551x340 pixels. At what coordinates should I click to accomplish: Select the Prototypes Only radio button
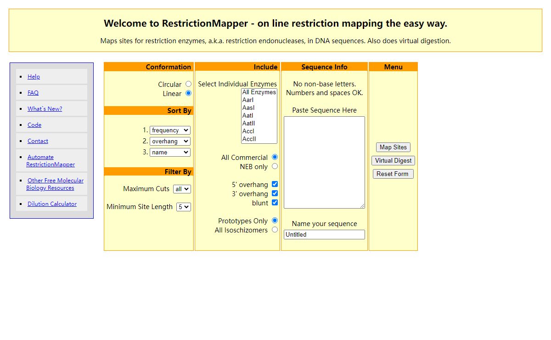[x=275, y=221]
